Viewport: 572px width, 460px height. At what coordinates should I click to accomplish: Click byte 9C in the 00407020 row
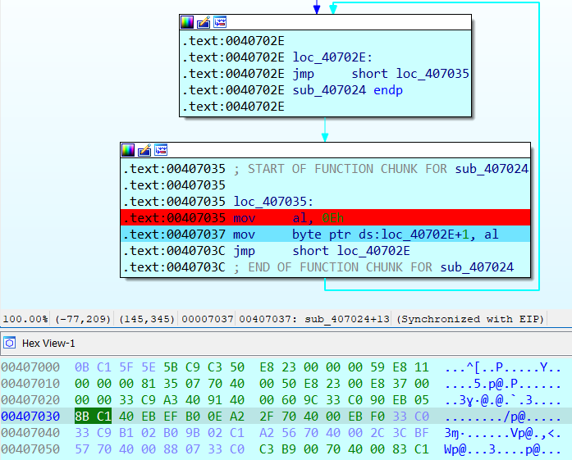(x=311, y=400)
